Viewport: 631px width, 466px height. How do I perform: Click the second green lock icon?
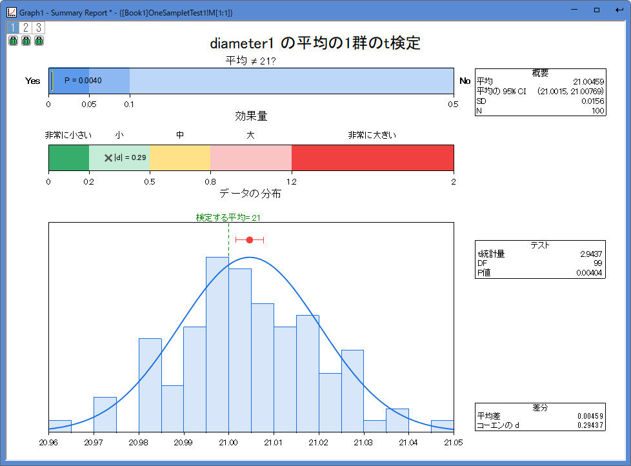[x=26, y=41]
